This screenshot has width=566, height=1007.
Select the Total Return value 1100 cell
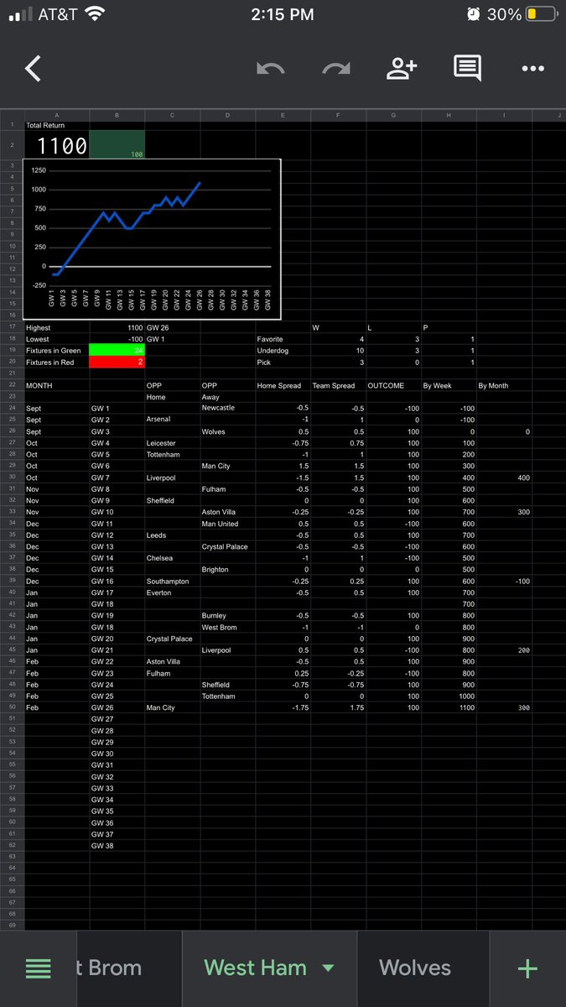coord(57,144)
